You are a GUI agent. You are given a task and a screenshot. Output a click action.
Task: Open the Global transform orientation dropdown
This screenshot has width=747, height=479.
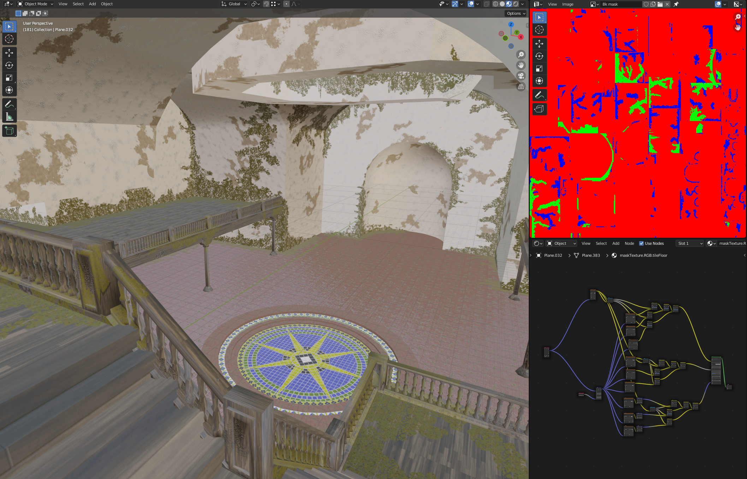click(234, 4)
